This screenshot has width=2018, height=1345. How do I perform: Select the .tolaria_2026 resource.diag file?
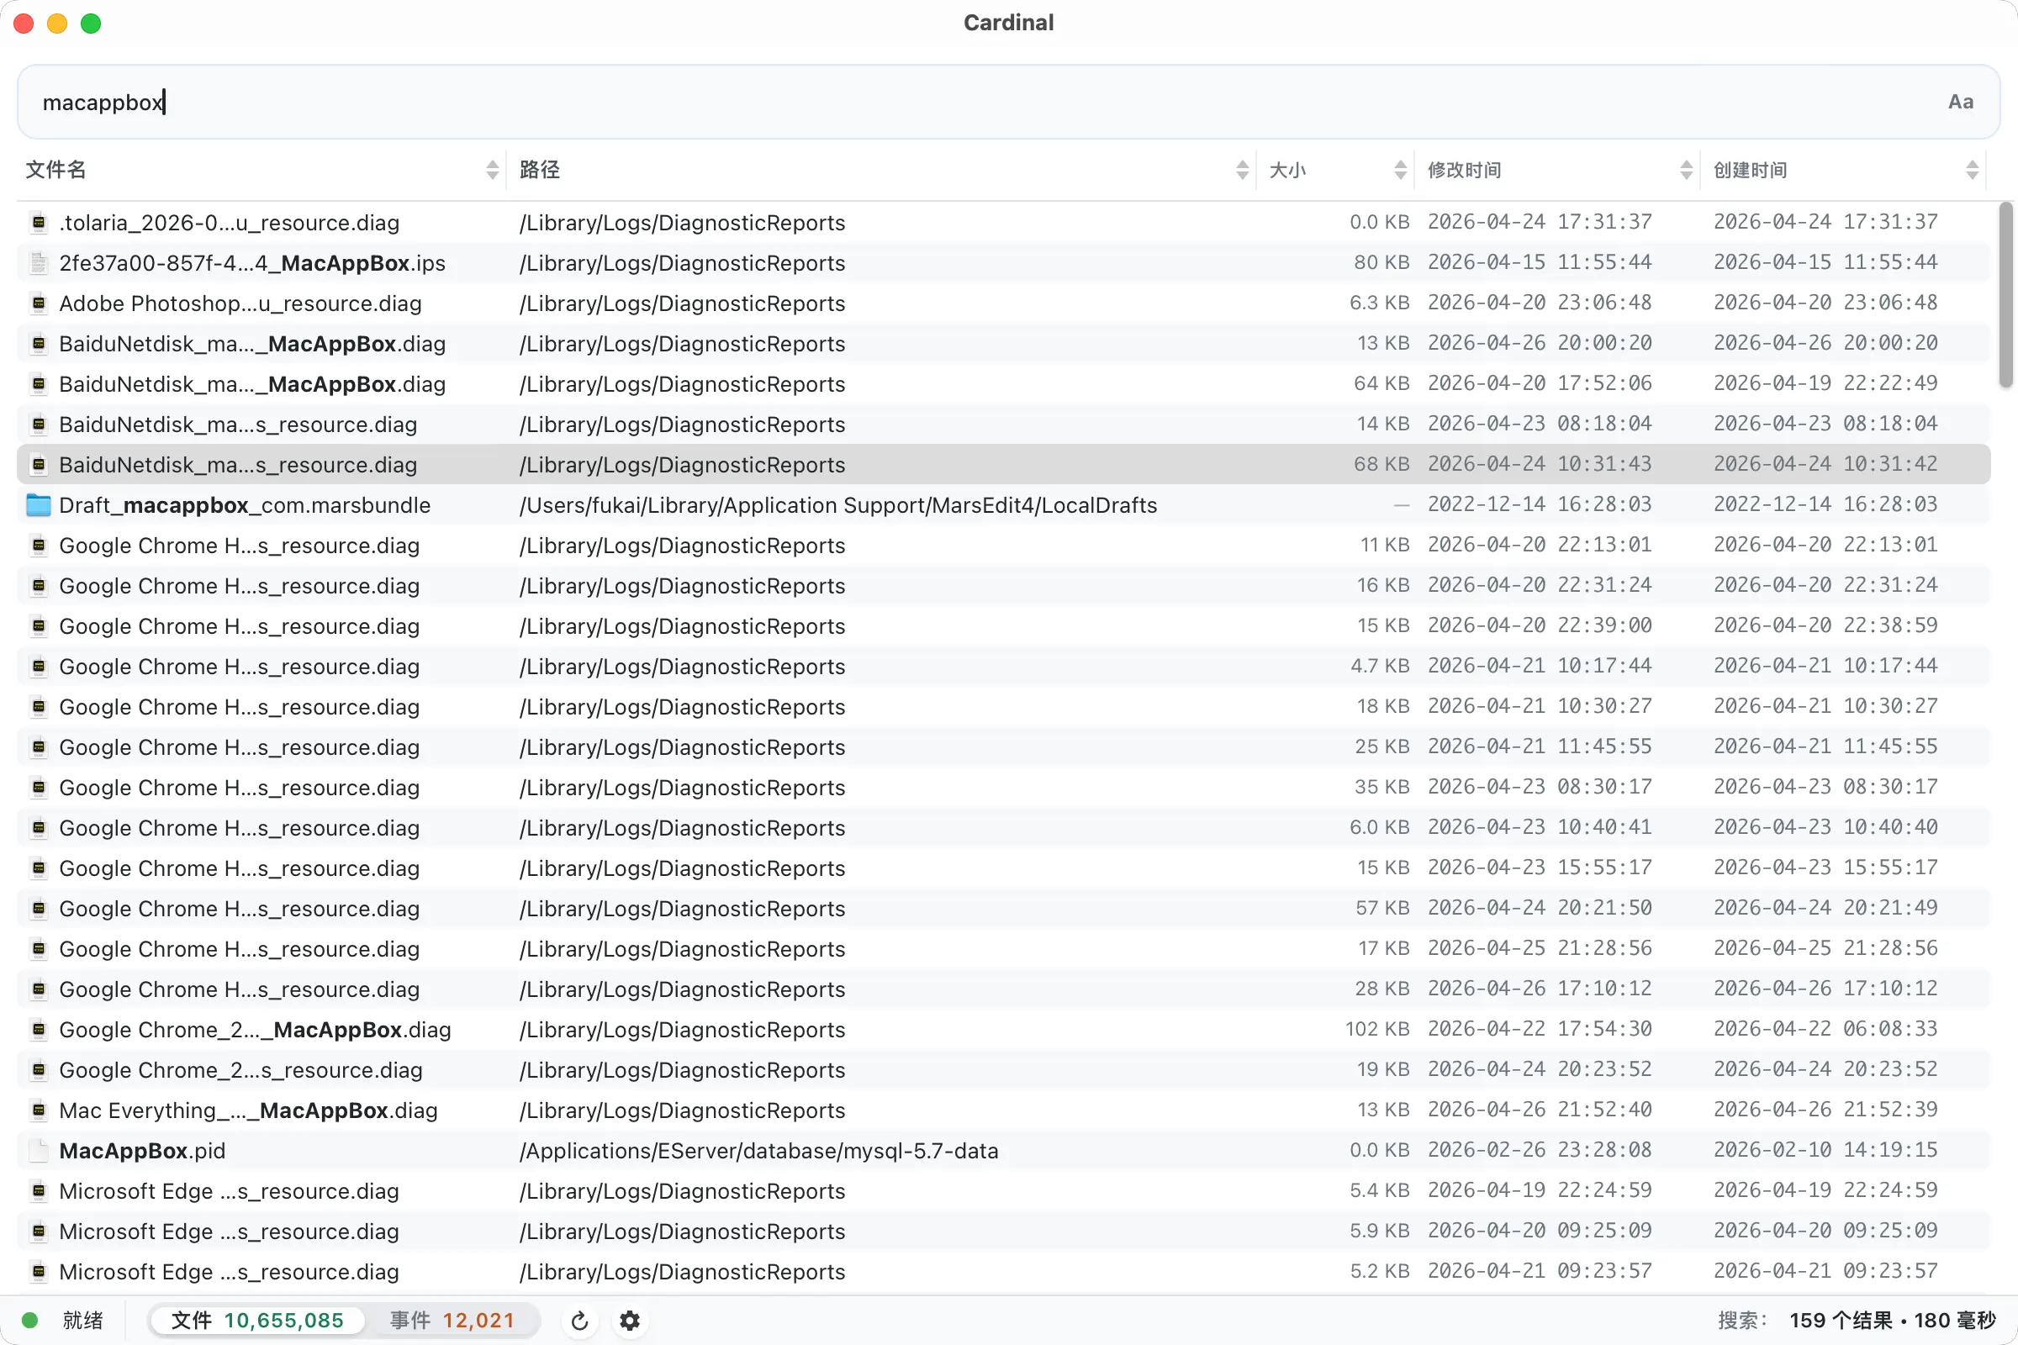click(229, 223)
